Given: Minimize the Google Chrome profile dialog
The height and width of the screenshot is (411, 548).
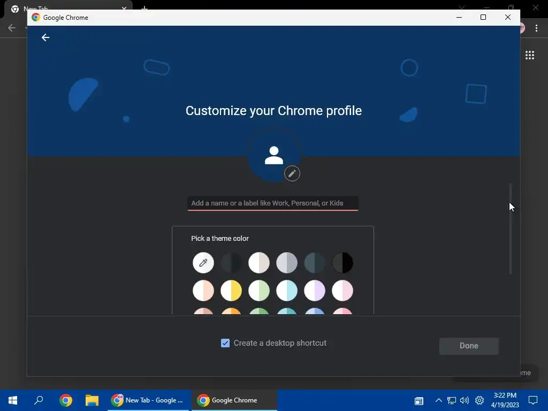Looking at the screenshot, I should coord(459,17).
